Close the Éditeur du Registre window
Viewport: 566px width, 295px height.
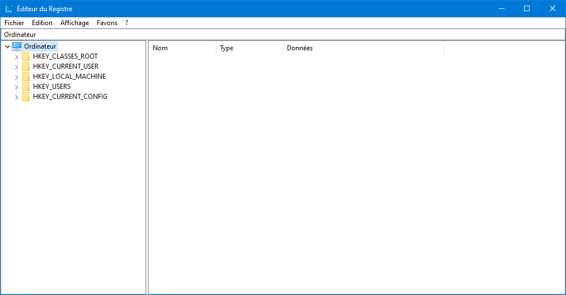click(552, 8)
